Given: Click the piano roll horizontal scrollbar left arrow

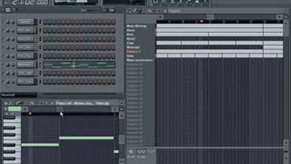Looking at the screenshot, I should [x=25, y=109].
